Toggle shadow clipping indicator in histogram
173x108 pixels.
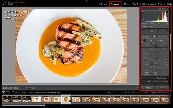(142, 12)
